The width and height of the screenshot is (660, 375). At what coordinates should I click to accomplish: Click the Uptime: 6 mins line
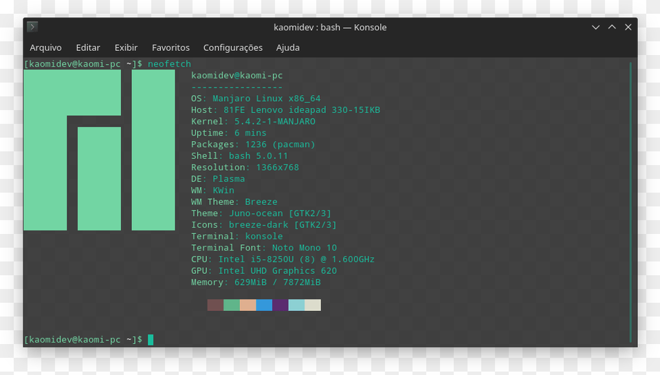228,133
